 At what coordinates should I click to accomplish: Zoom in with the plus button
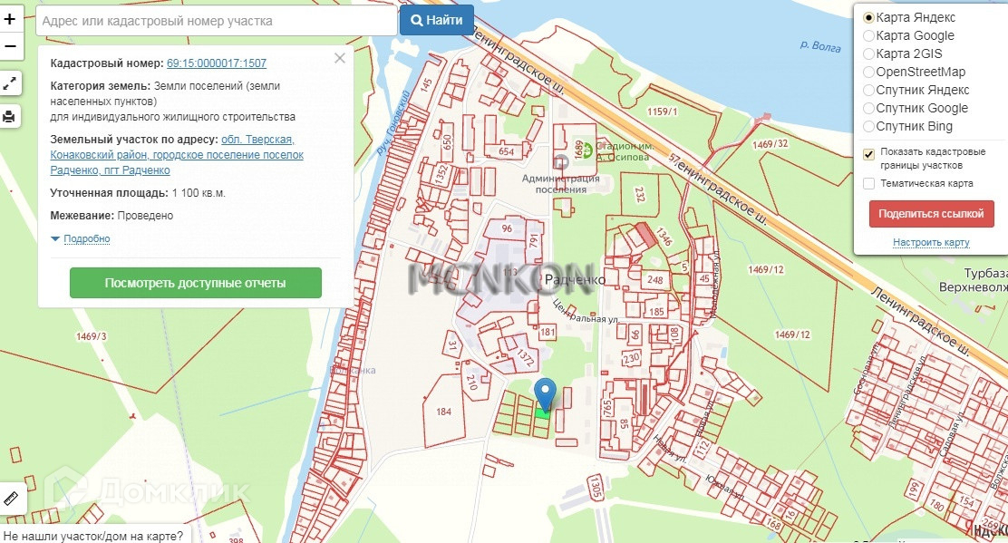(x=10, y=19)
